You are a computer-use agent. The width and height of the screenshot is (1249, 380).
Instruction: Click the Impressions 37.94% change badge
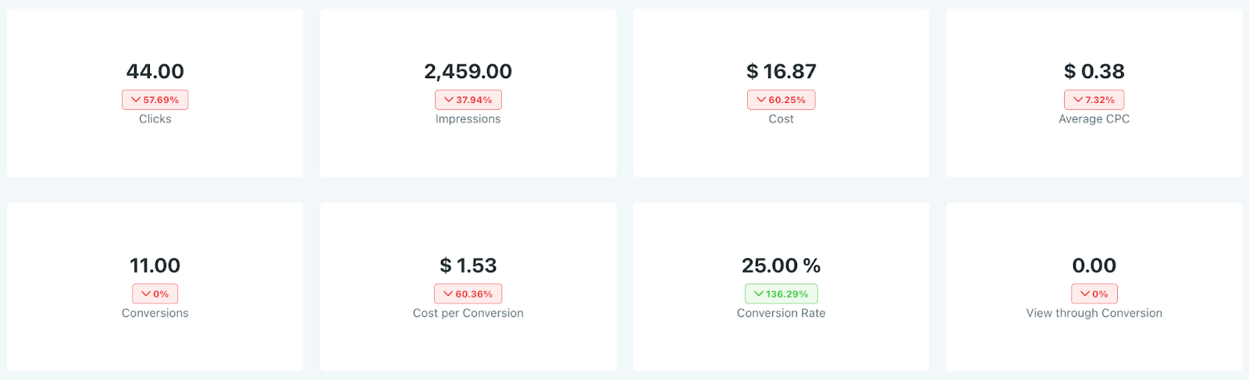[468, 100]
